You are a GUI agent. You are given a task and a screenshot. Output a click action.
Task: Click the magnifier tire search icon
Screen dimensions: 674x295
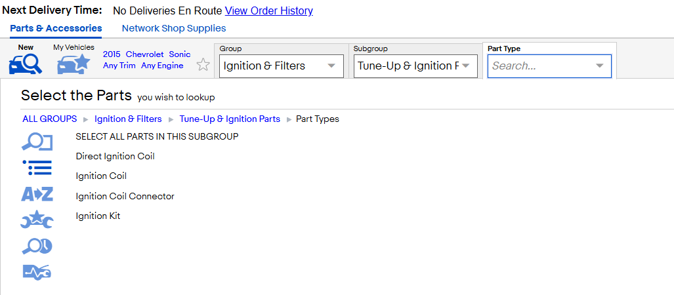(x=37, y=246)
